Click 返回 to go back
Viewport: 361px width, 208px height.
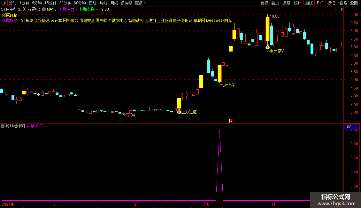[354, 3]
